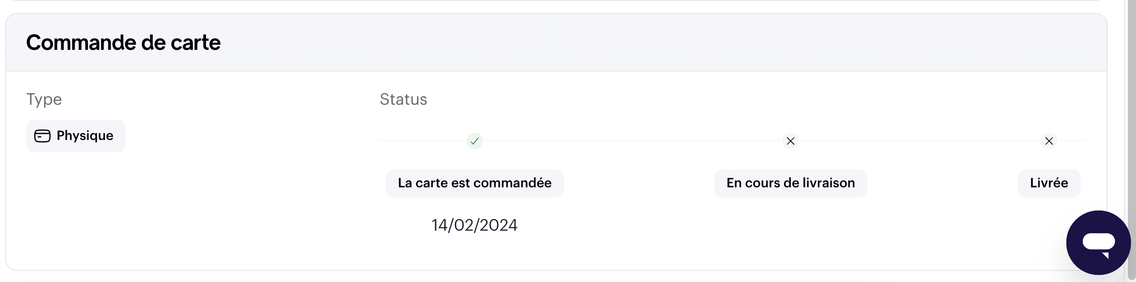
Task: Click the Commande de carte heading
Action: click(x=123, y=43)
